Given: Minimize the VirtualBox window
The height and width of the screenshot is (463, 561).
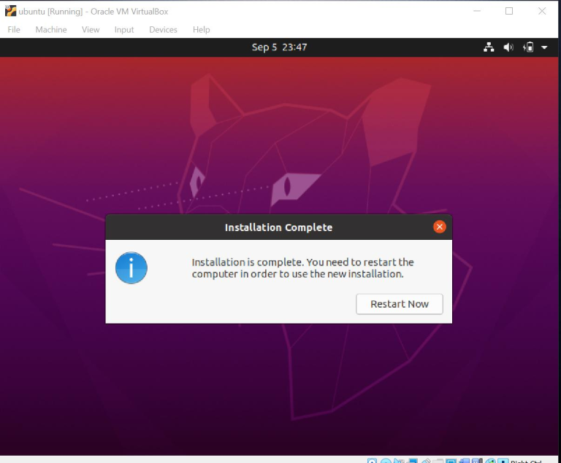Looking at the screenshot, I should tap(476, 11).
